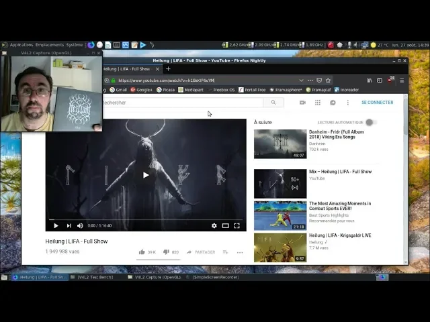Open the Portail Free bookmark
Viewport: 430px width, 322px height.
pyautogui.click(x=252, y=90)
